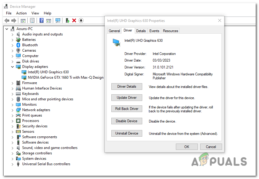Viewport: 259px width, 179px height.
Task: Open Help with the question mark icon
Action: 41,20
